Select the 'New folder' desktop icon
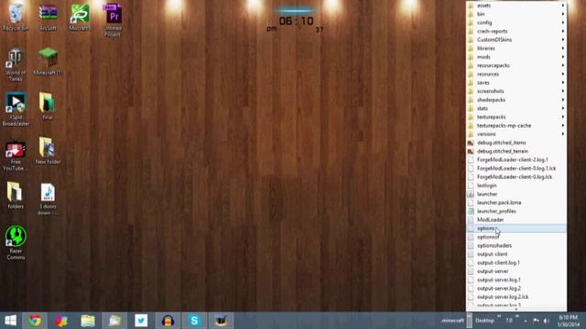The height and width of the screenshot is (329, 586). [x=48, y=151]
